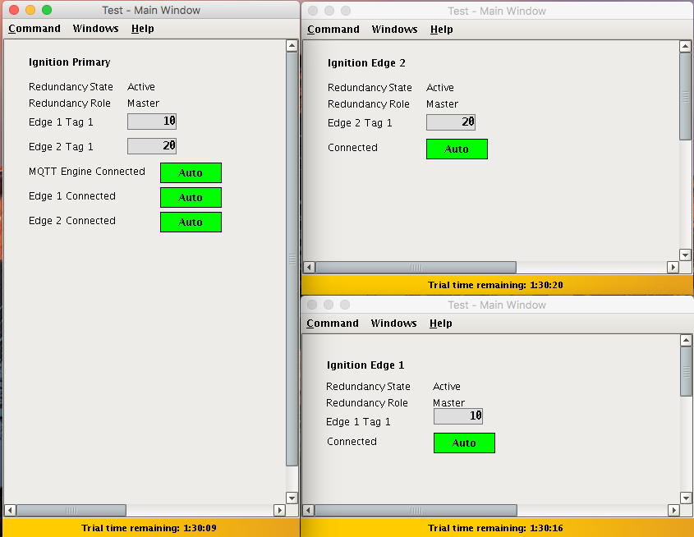Click Redundancy Role label in Edge 1 window
The width and height of the screenshot is (694, 537).
point(367,403)
